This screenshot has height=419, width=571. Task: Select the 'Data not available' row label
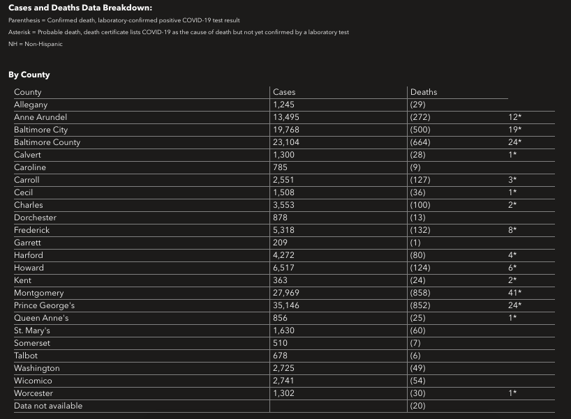[48, 406]
